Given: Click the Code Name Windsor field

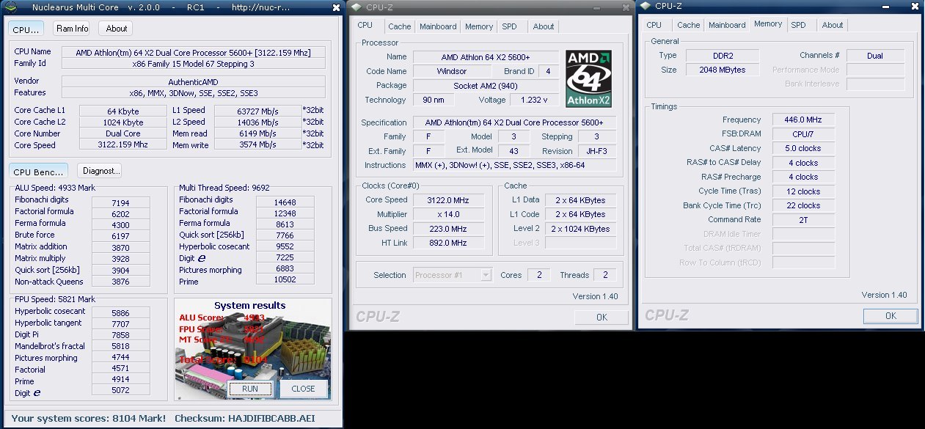Looking at the screenshot, I should [451, 71].
